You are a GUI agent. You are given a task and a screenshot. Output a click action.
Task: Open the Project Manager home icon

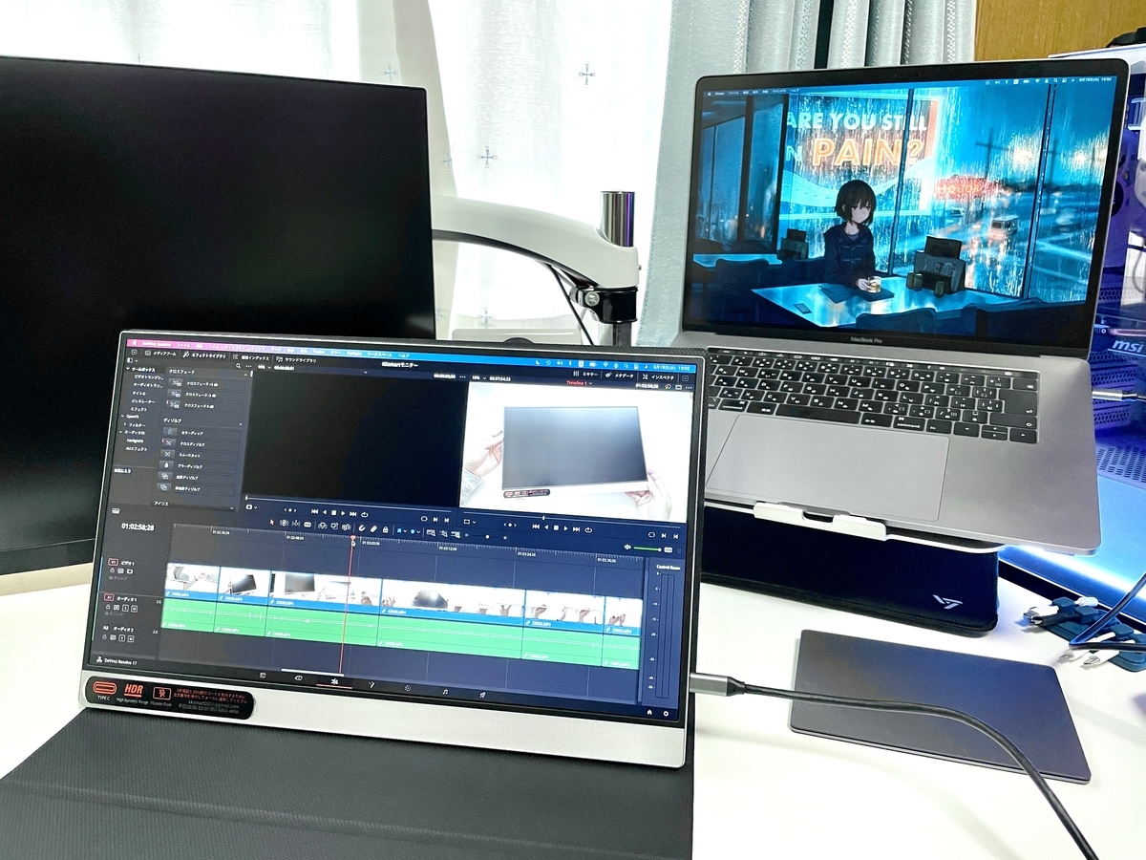click(649, 711)
